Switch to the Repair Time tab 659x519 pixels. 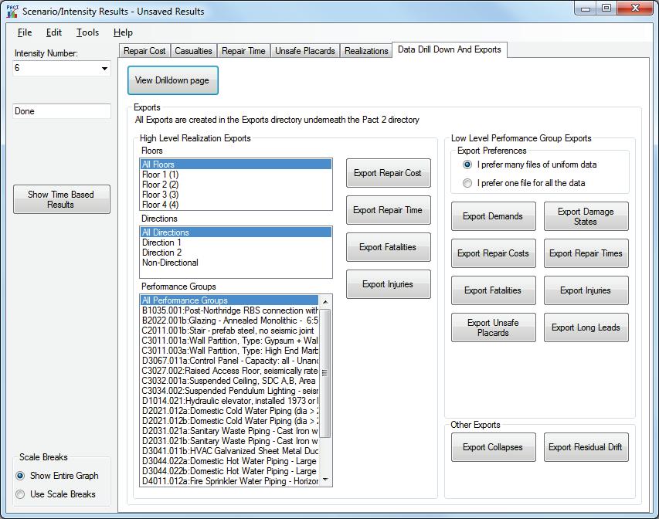pyautogui.click(x=243, y=51)
